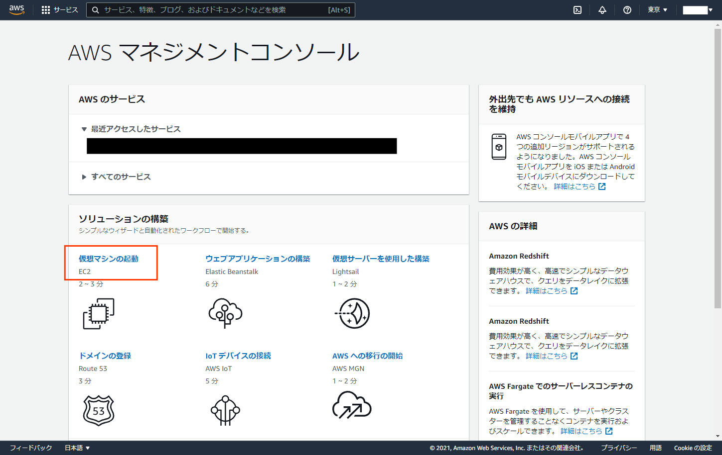This screenshot has height=455, width=722.
Task: Click the 'Lightsail' label text
Action: (345, 272)
